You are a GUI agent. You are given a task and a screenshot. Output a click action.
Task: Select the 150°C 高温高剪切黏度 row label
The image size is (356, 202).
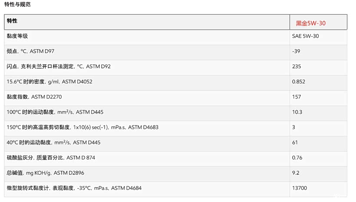(x=82, y=127)
